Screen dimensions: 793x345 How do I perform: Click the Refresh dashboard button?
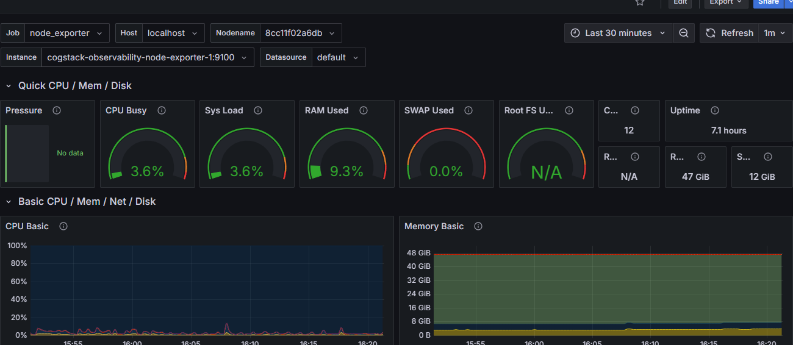pos(730,33)
